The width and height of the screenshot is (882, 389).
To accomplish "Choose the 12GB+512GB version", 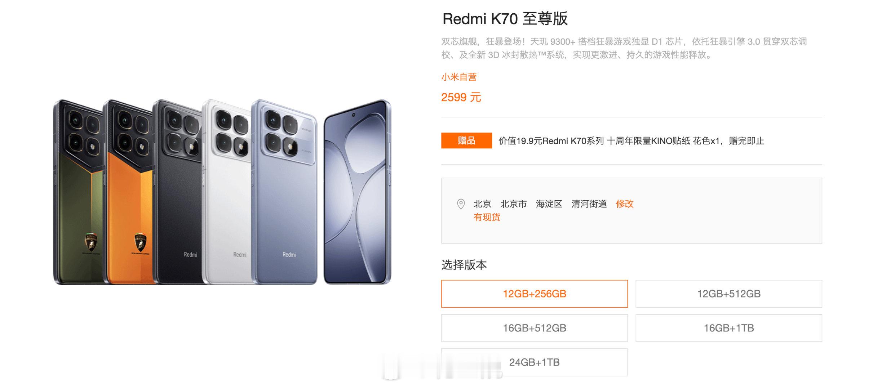I will [728, 294].
